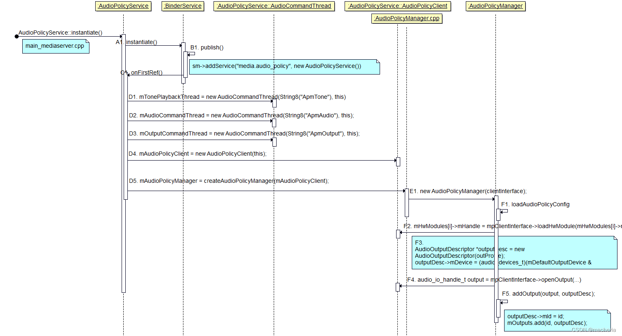Click the 'F5. addOutput(output, outputDesc);' label

click(x=549, y=294)
